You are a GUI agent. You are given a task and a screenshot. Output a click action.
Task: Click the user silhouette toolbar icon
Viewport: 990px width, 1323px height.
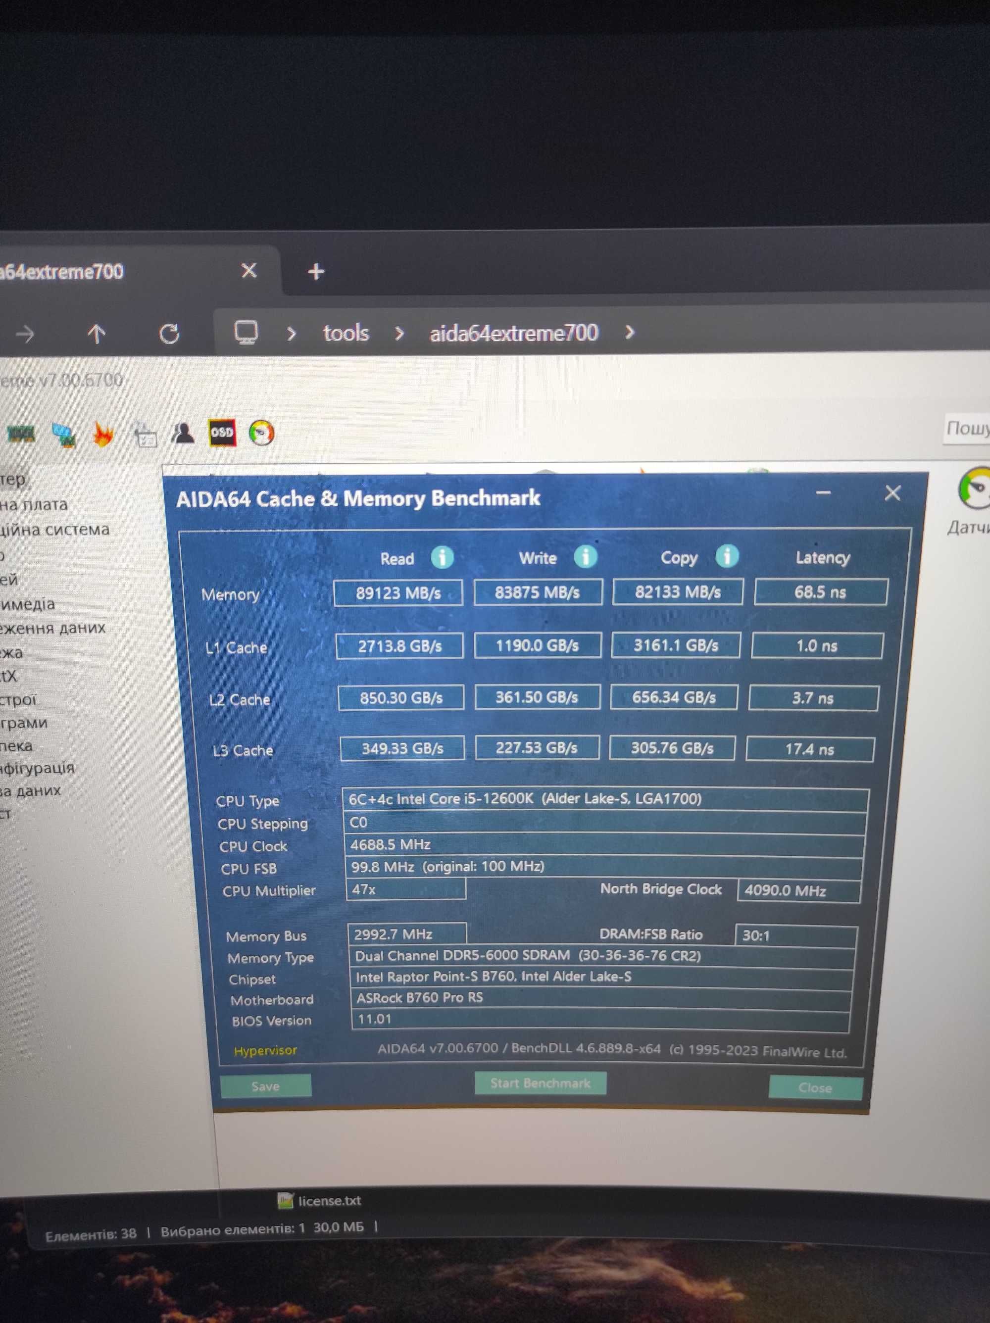click(x=183, y=433)
